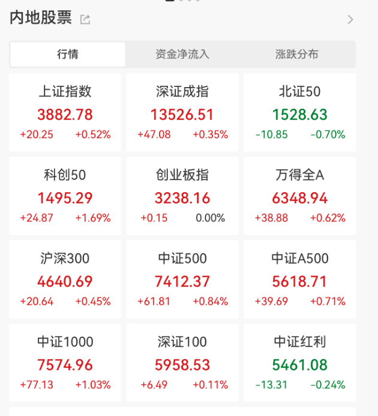The height and width of the screenshot is (416, 378).
Task: Open the 万得全A index card
Action: pyautogui.click(x=300, y=196)
